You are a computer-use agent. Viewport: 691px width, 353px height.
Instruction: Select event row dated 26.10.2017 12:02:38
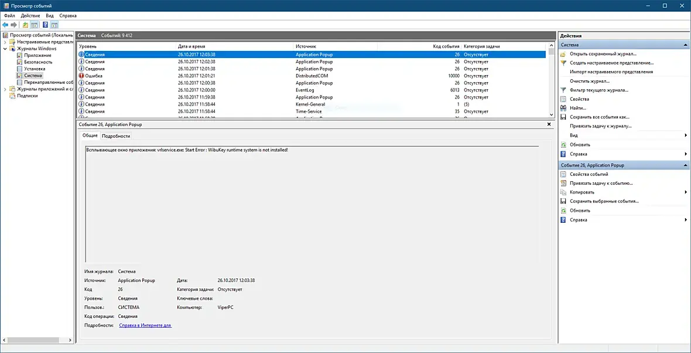coord(312,62)
